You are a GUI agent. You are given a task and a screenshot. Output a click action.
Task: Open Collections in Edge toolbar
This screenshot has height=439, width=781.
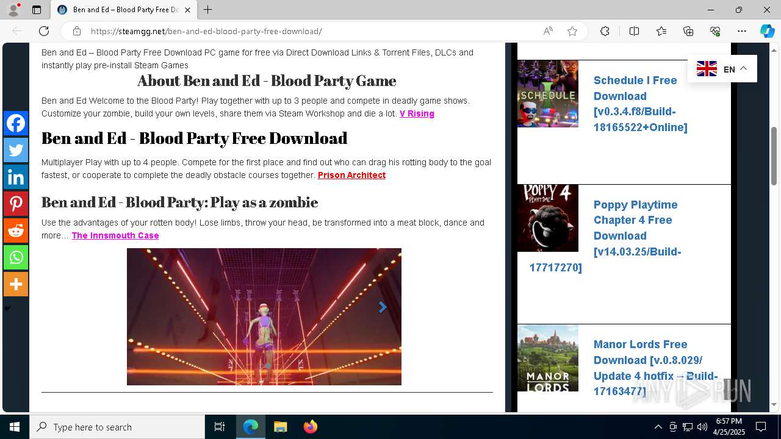point(688,31)
